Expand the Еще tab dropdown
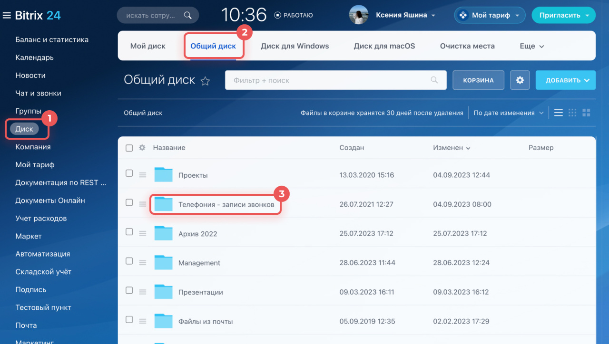The image size is (609, 344). point(531,46)
